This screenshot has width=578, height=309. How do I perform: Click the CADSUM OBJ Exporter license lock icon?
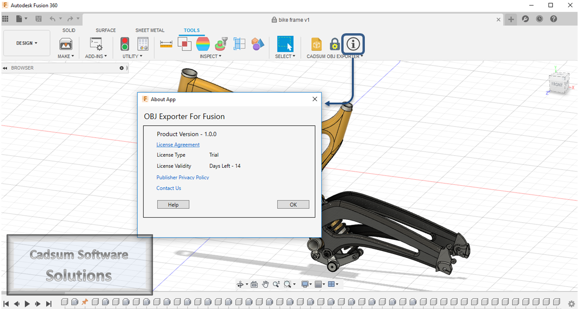[334, 44]
